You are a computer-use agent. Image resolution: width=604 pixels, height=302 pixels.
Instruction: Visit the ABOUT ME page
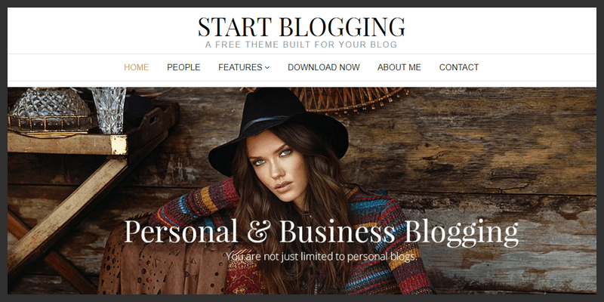399,67
